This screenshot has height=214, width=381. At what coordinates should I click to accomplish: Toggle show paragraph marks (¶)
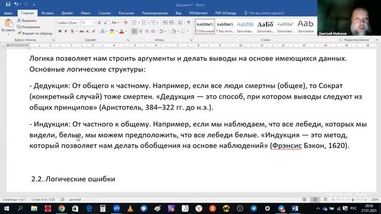(189, 23)
